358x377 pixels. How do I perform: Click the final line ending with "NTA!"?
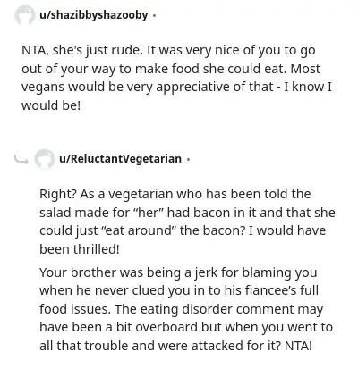tap(175, 346)
